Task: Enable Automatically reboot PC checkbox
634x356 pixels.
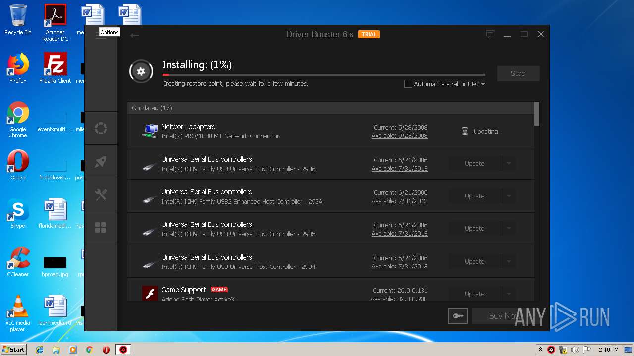Action: [x=408, y=84]
